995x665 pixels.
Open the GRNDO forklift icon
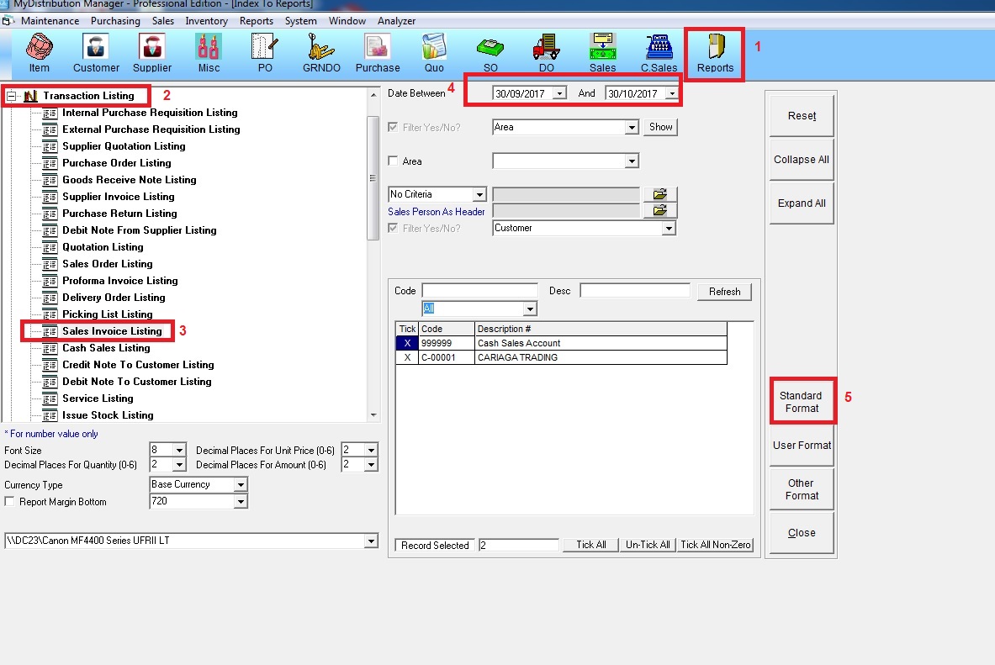coord(320,52)
